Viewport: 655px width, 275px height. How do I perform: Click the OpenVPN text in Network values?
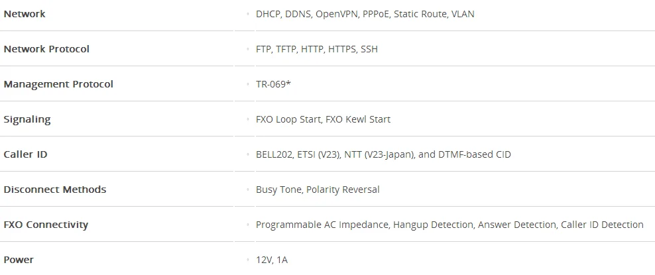pos(336,14)
